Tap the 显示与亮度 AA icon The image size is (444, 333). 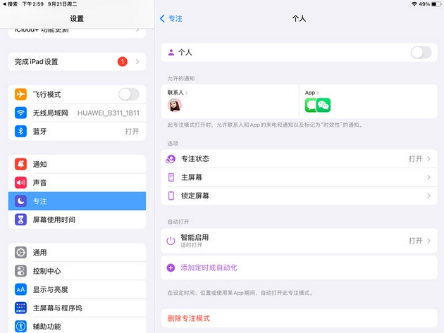[x=20, y=289]
